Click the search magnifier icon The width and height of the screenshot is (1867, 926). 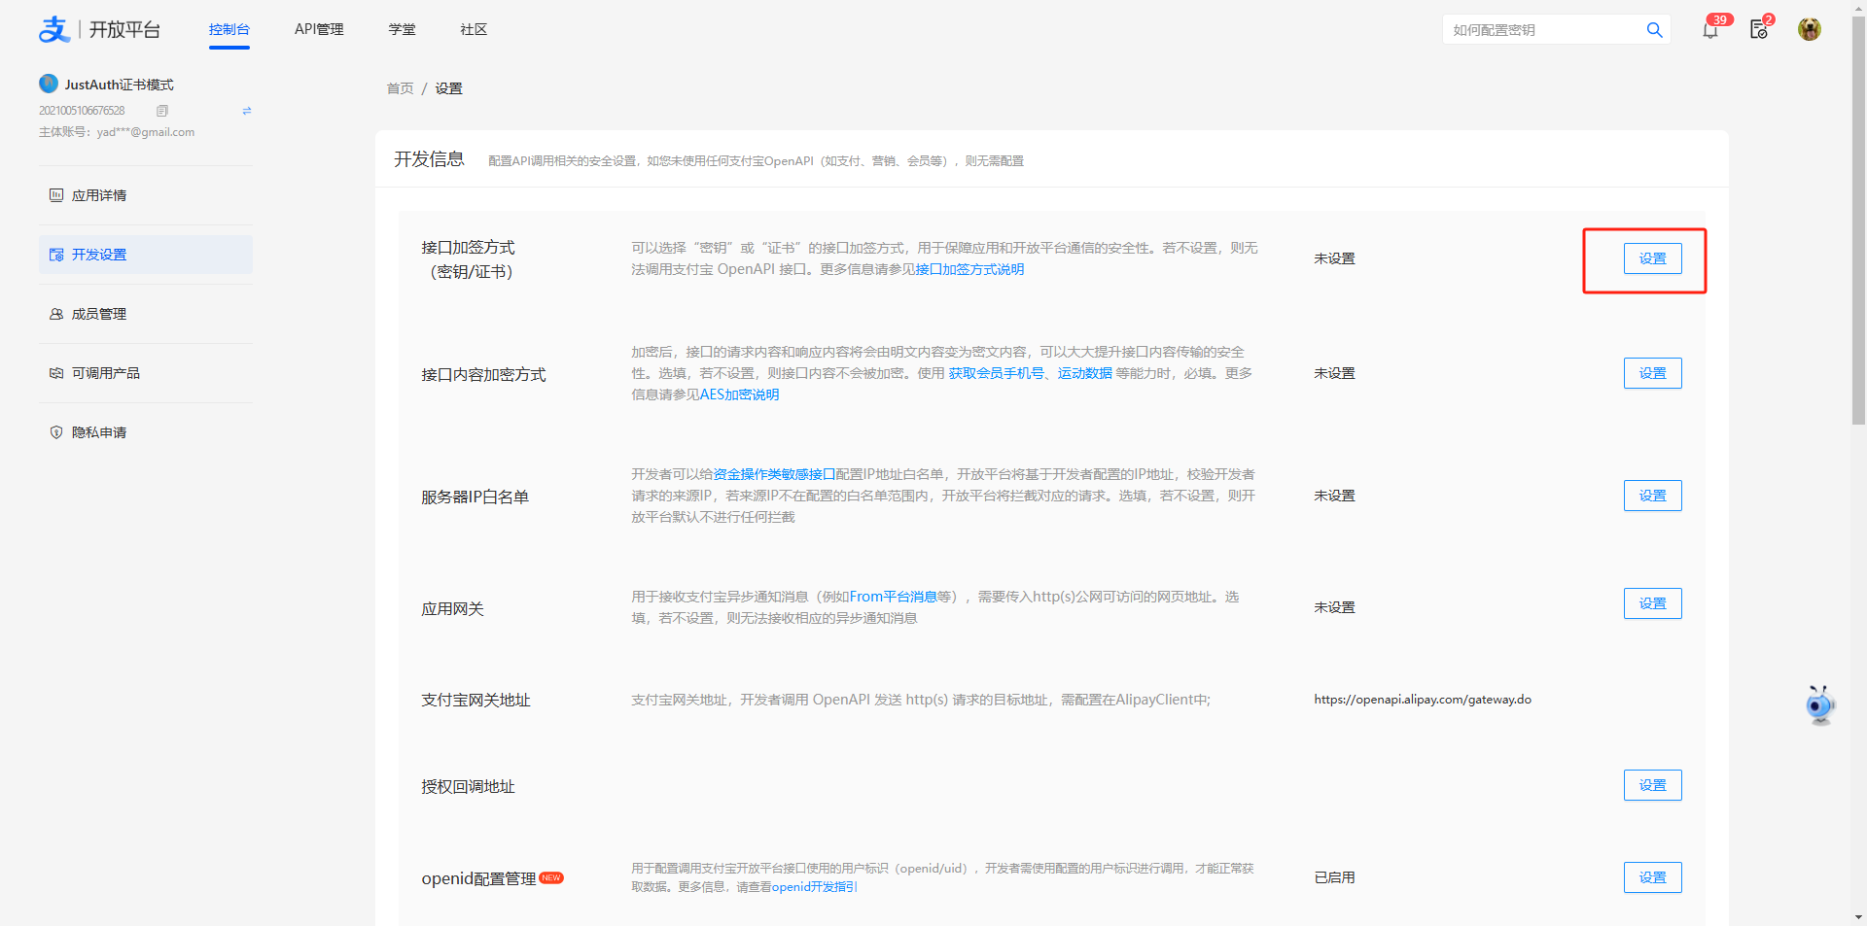pyautogui.click(x=1654, y=30)
